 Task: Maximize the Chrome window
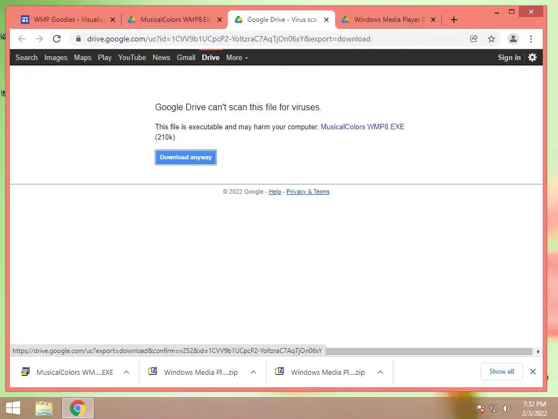tap(511, 12)
